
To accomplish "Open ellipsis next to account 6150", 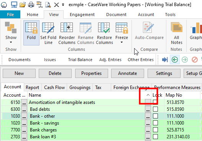I will [x=24, y=102].
